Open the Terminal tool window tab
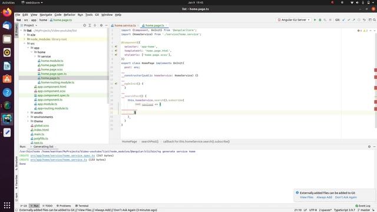The width and height of the screenshot is (377, 212). click(x=82, y=206)
